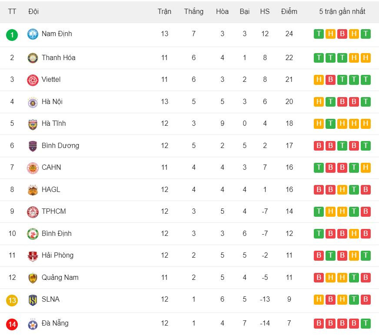Click Nam Định's first green T result badge
This screenshot has width=379, height=336.
click(x=319, y=34)
